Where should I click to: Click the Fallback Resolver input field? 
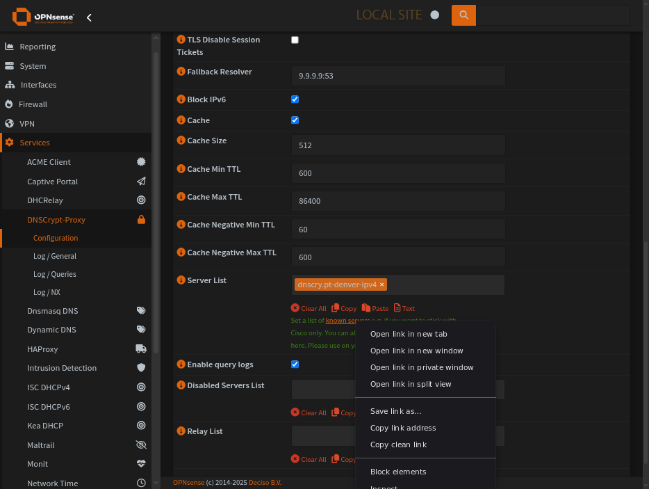[x=398, y=76]
